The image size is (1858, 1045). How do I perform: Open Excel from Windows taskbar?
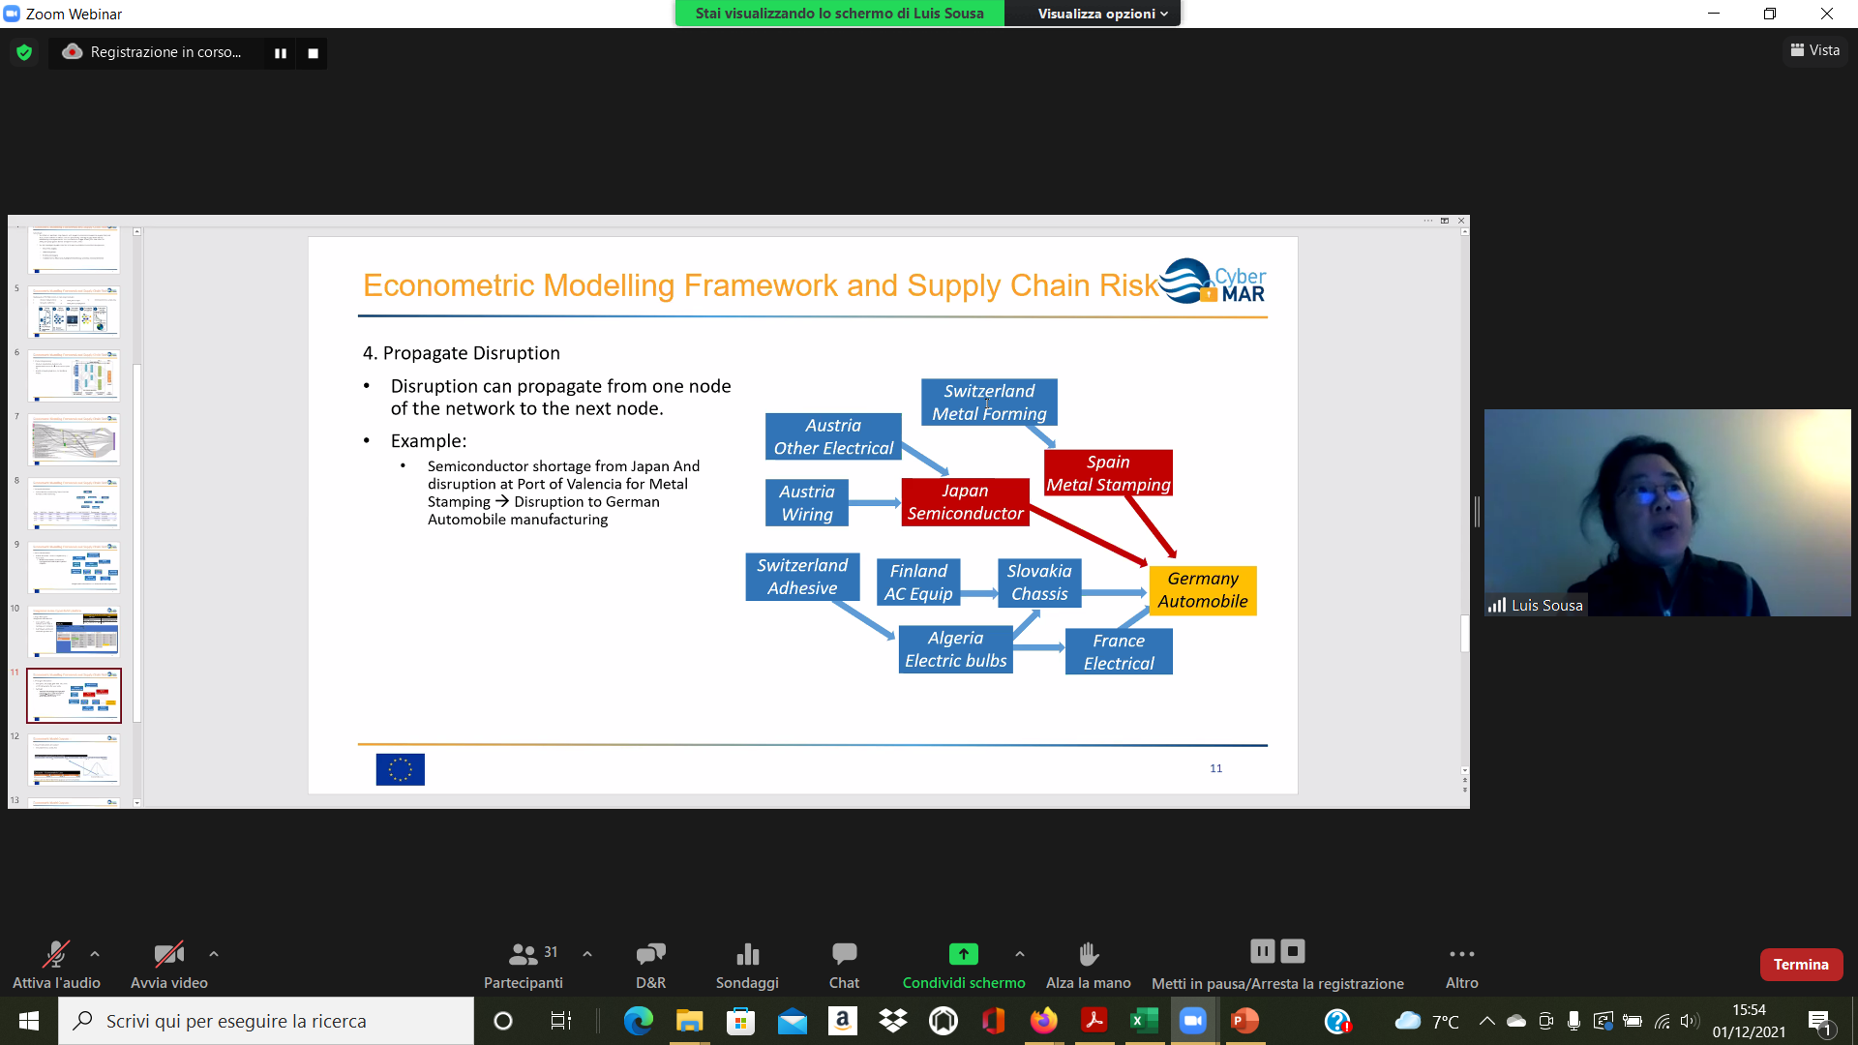(x=1144, y=1021)
